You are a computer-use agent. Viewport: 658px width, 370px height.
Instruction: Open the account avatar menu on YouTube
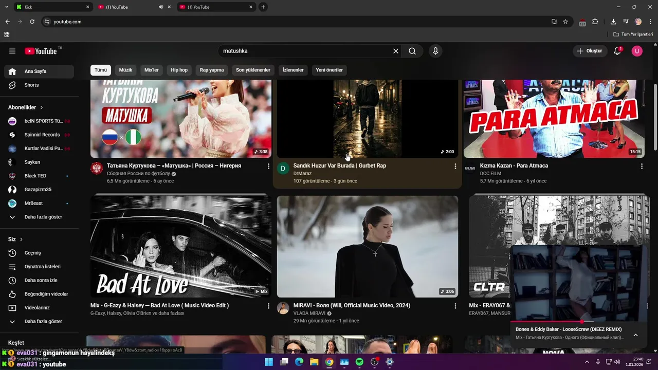point(637,51)
